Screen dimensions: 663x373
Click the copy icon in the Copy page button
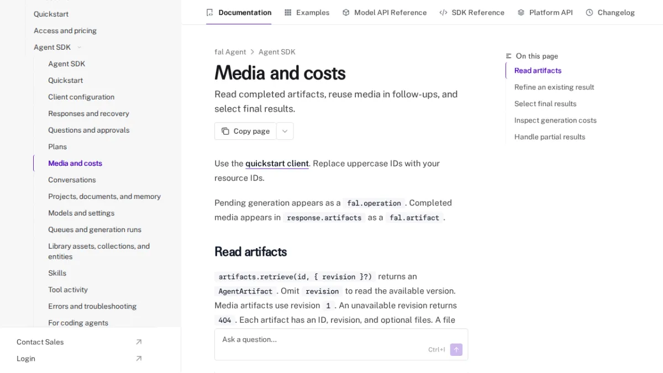(x=225, y=131)
